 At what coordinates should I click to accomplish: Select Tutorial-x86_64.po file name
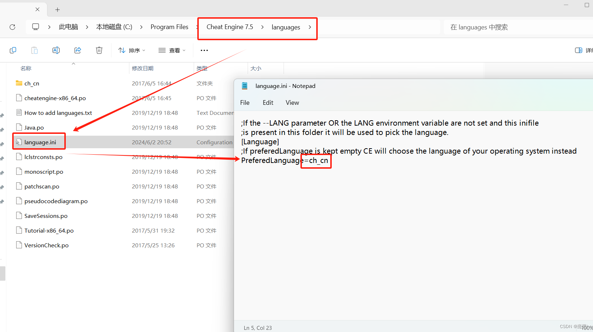click(x=49, y=230)
